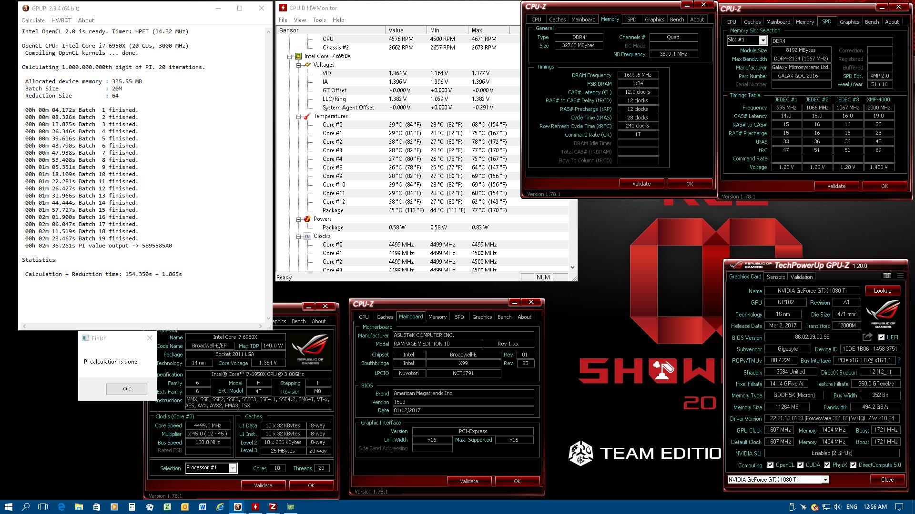The image size is (915, 514).
Task: Open Internet Explorer from the taskbar
Action: [220, 507]
